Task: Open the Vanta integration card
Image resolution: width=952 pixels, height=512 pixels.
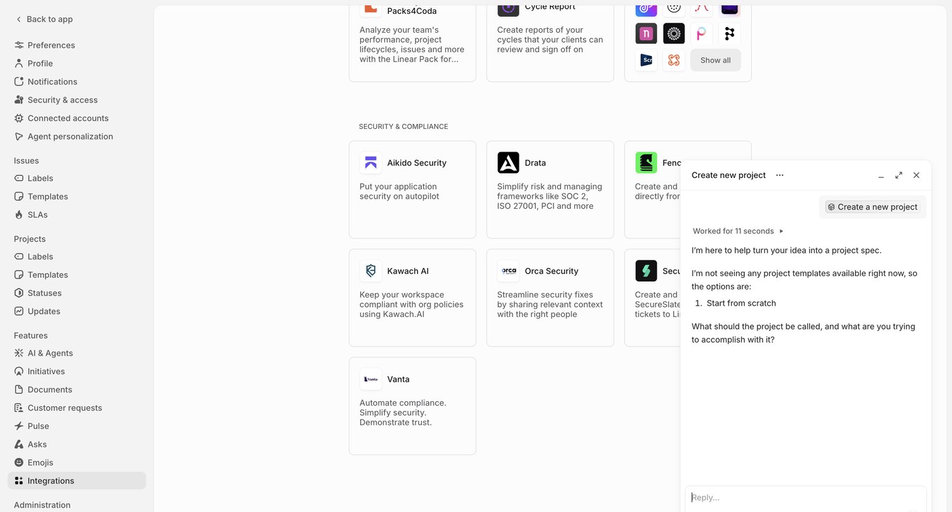Action: coord(412,406)
